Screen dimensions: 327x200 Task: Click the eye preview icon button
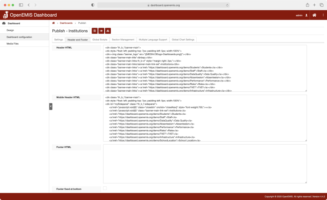click(x=101, y=31)
